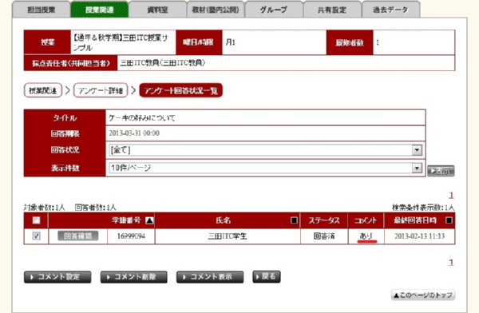Click the コメント削除 button
The height and width of the screenshot is (313, 479).
(134, 277)
